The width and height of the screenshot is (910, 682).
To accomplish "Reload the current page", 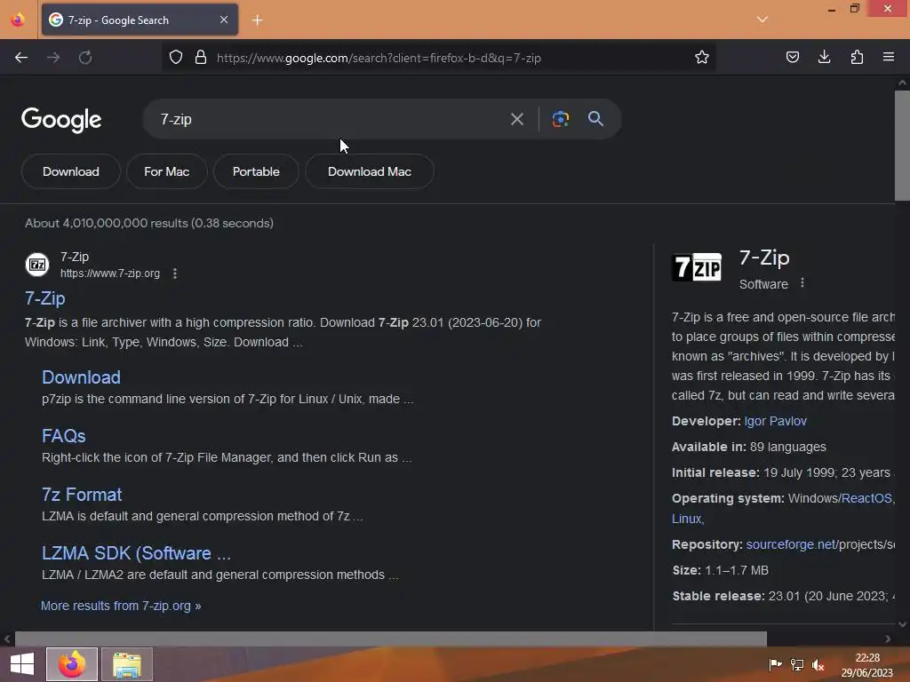I will click(x=85, y=58).
